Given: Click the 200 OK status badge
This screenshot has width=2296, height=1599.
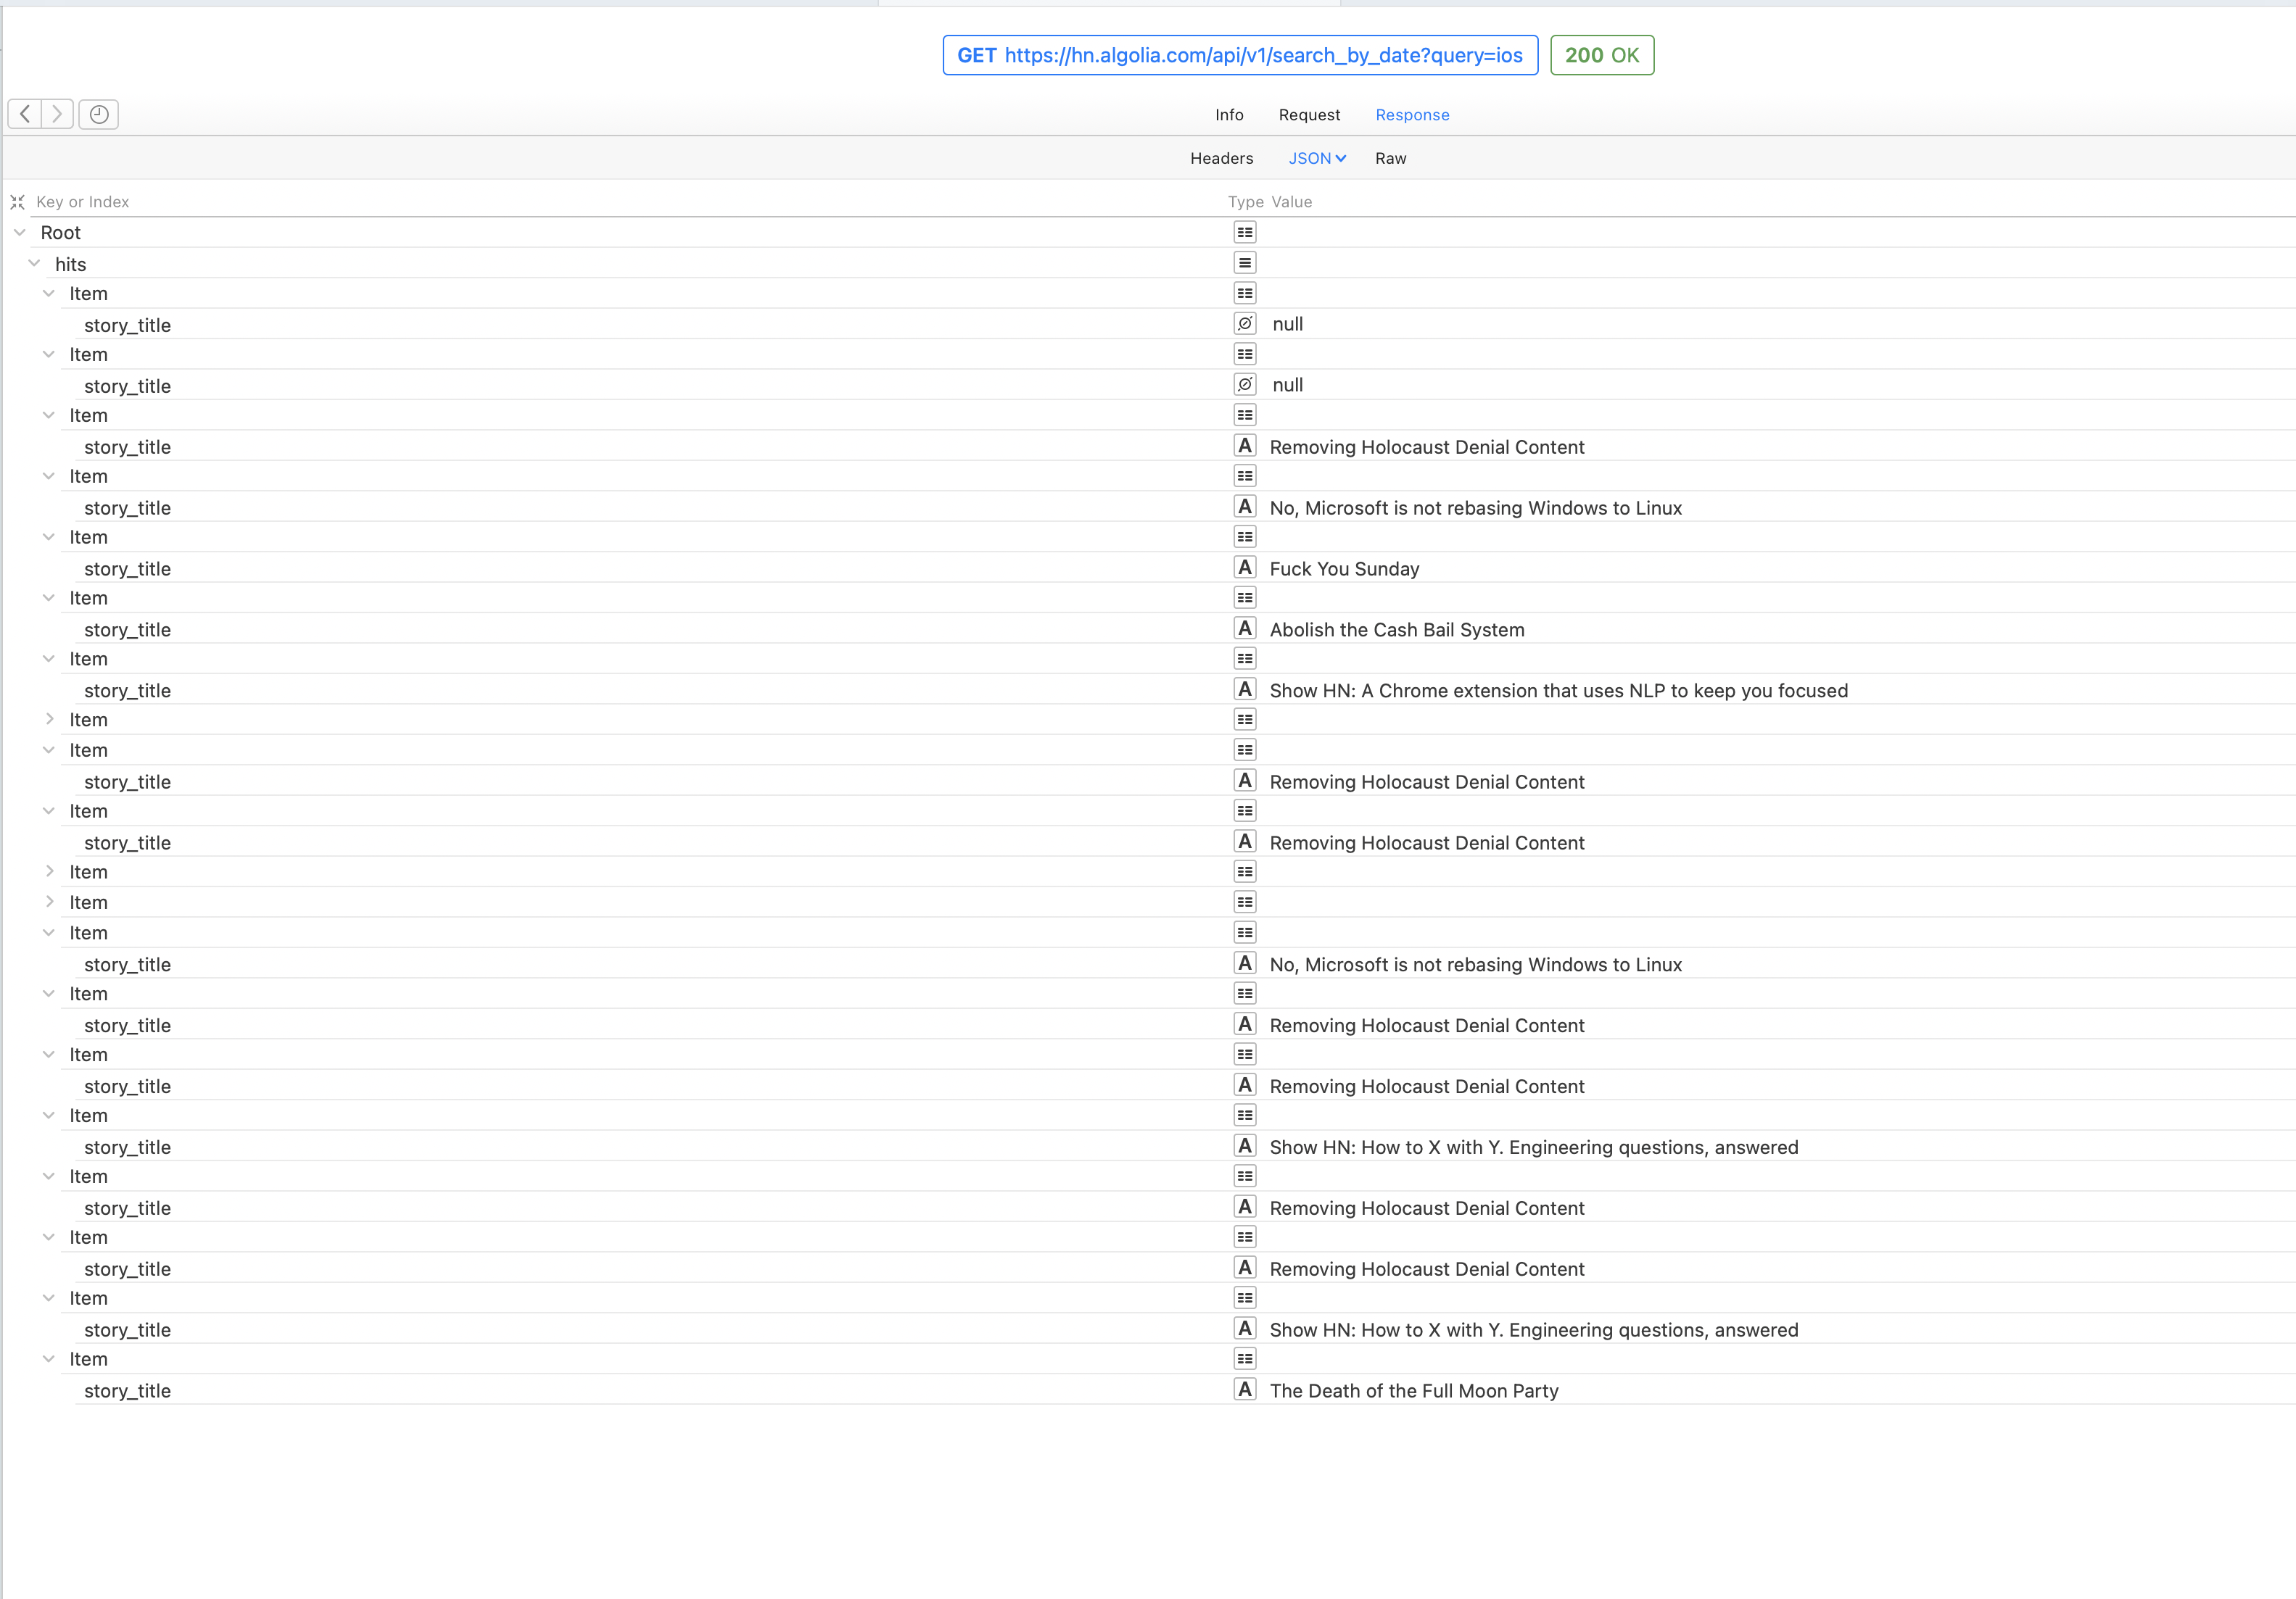Looking at the screenshot, I should (1601, 55).
